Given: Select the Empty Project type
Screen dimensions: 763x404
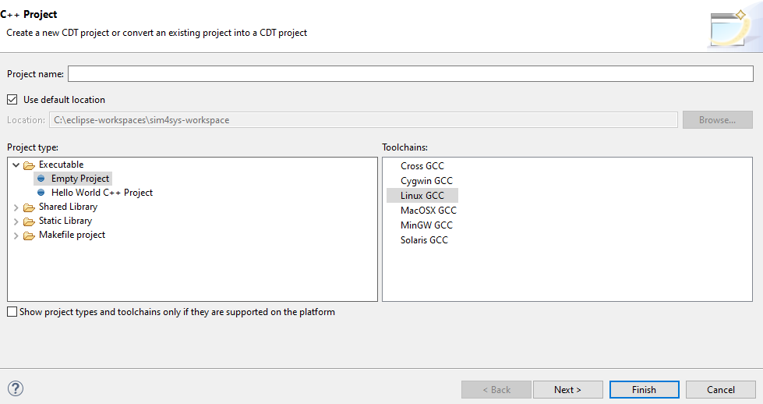Looking at the screenshot, I should pos(79,179).
